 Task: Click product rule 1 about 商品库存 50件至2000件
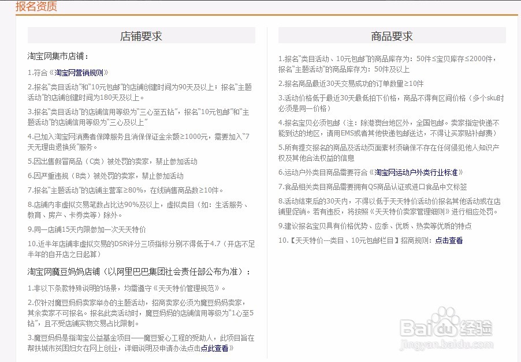(x=388, y=64)
